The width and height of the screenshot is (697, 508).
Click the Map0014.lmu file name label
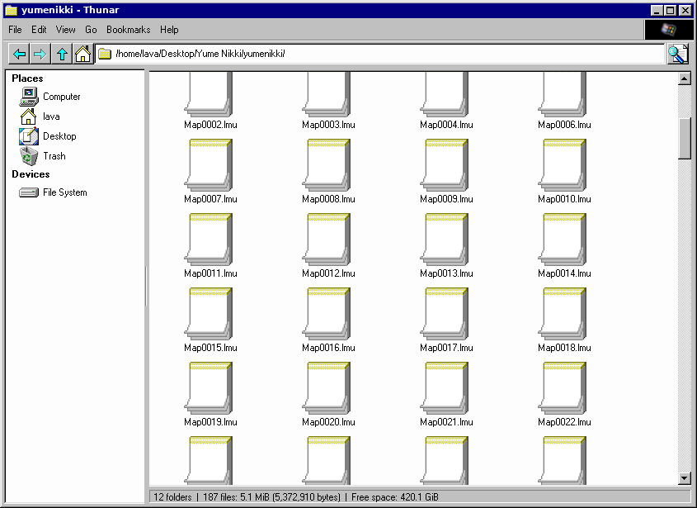click(564, 273)
